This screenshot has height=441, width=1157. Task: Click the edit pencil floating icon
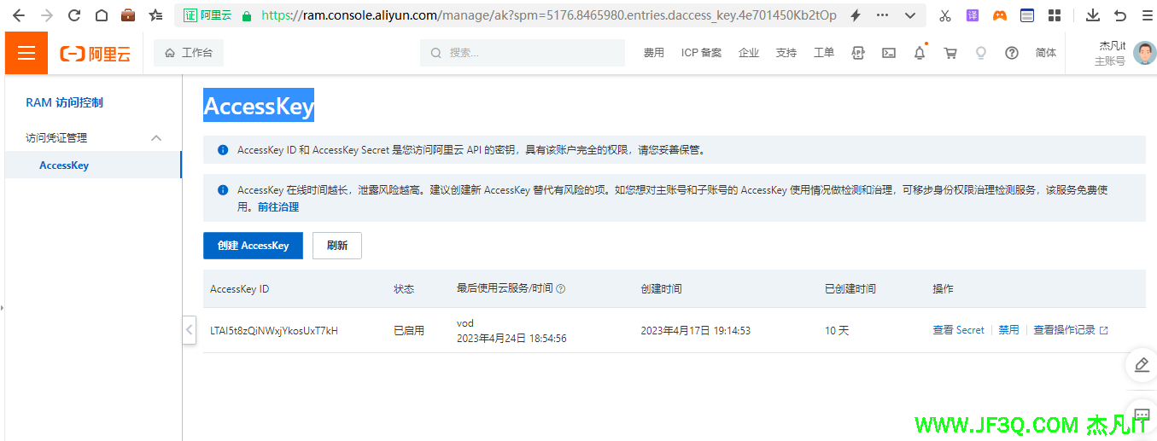pos(1142,365)
